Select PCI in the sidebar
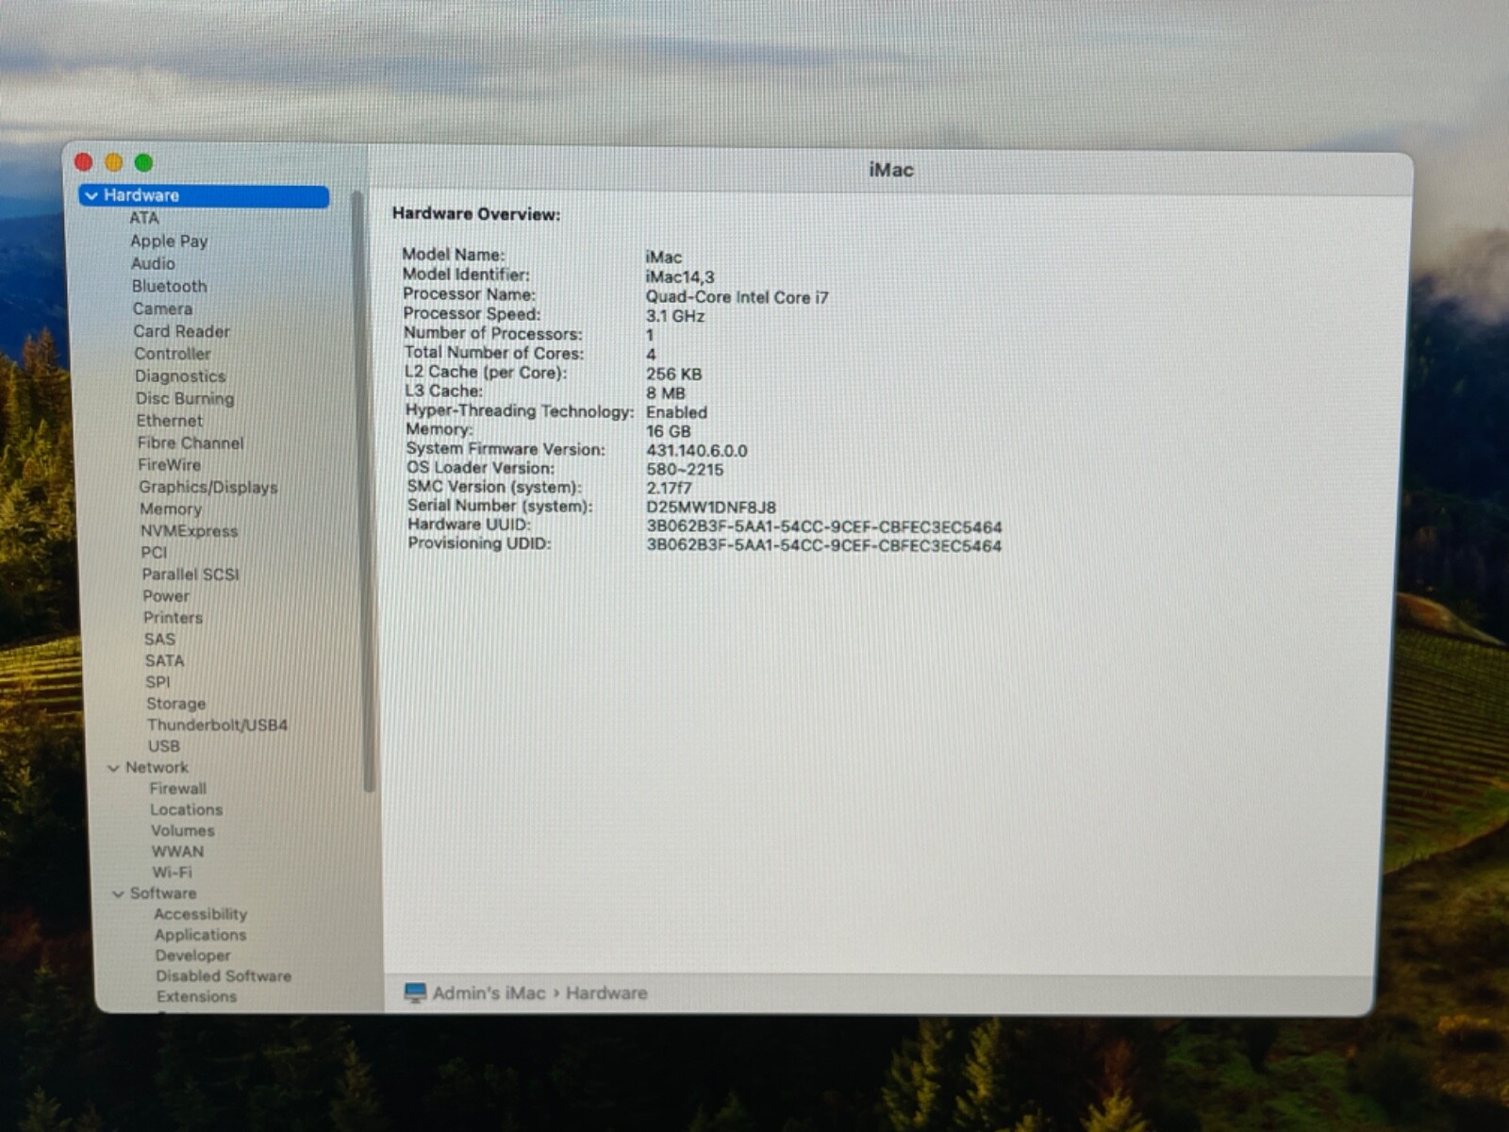This screenshot has height=1132, width=1509. (x=154, y=552)
